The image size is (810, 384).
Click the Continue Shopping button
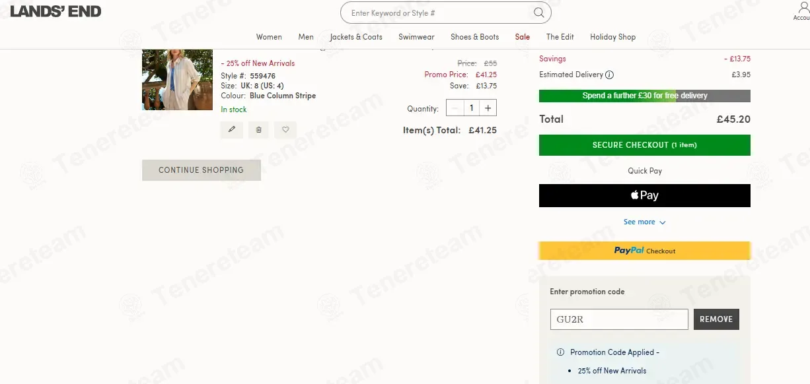pyautogui.click(x=202, y=170)
